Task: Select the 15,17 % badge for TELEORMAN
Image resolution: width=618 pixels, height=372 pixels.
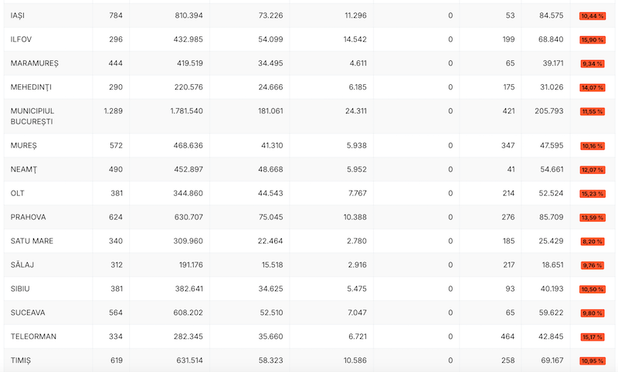Action: point(593,337)
